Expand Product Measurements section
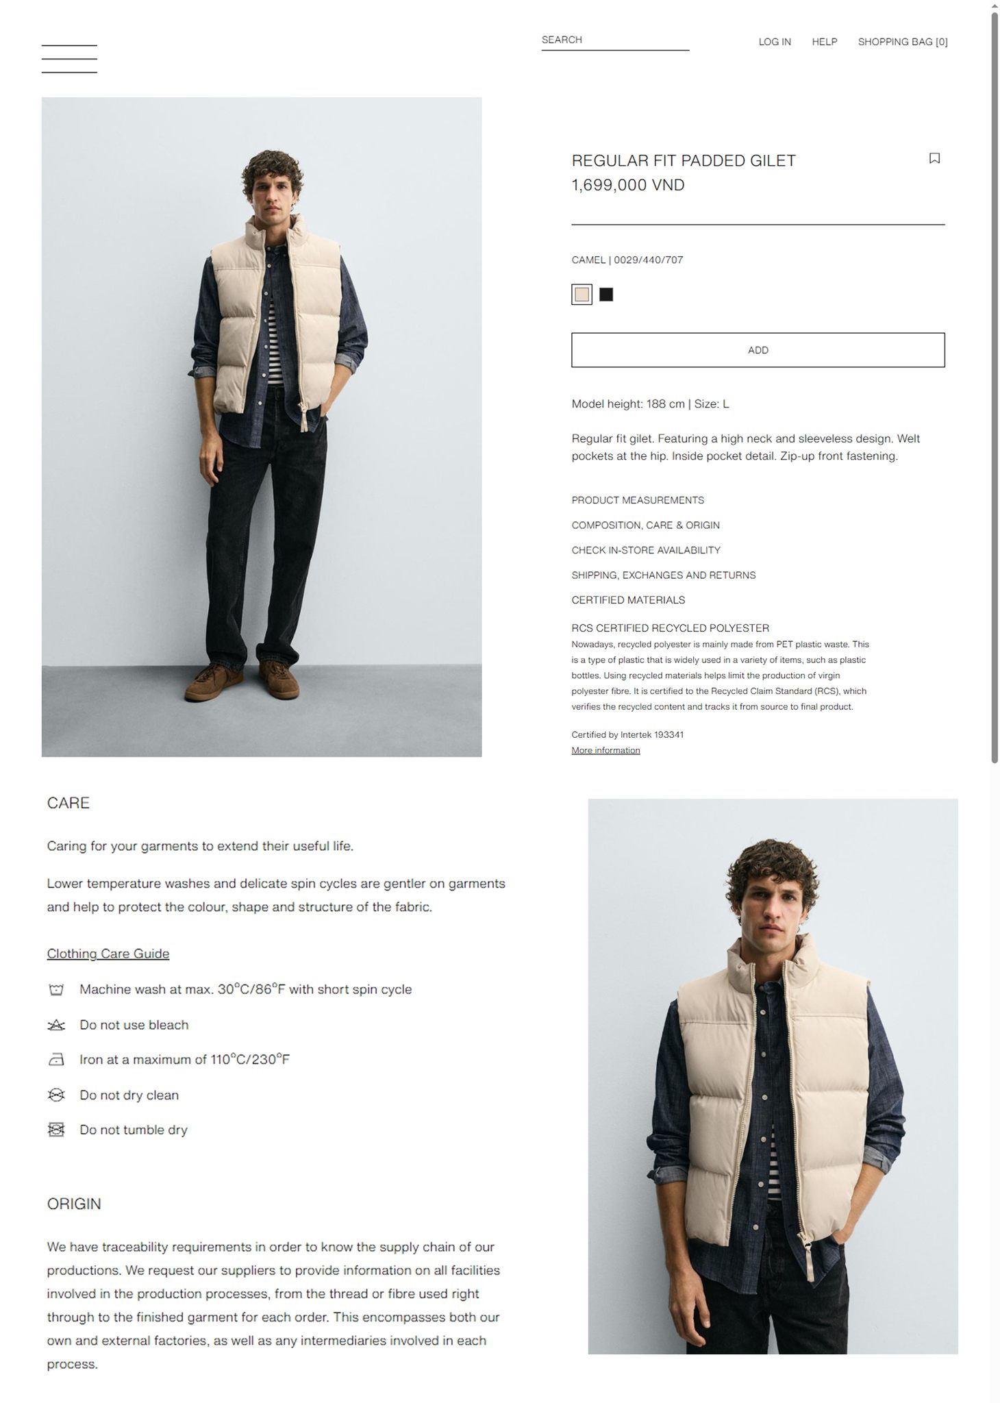Screen dimensions: 1000x1403 point(638,500)
